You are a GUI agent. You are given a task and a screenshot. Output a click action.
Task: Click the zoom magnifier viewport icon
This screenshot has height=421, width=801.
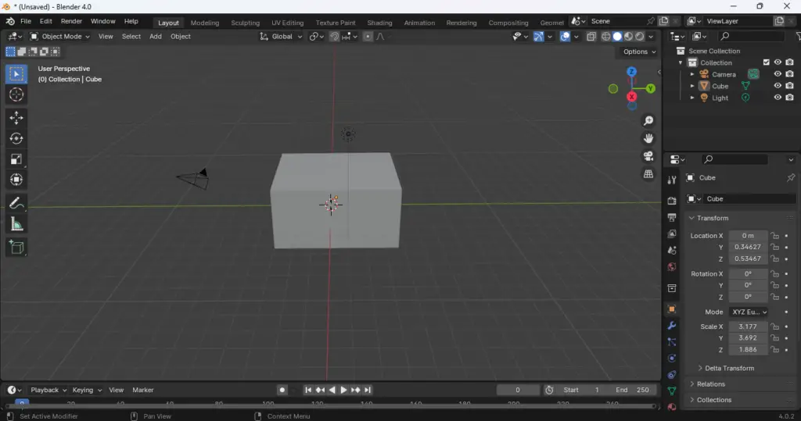(648, 121)
